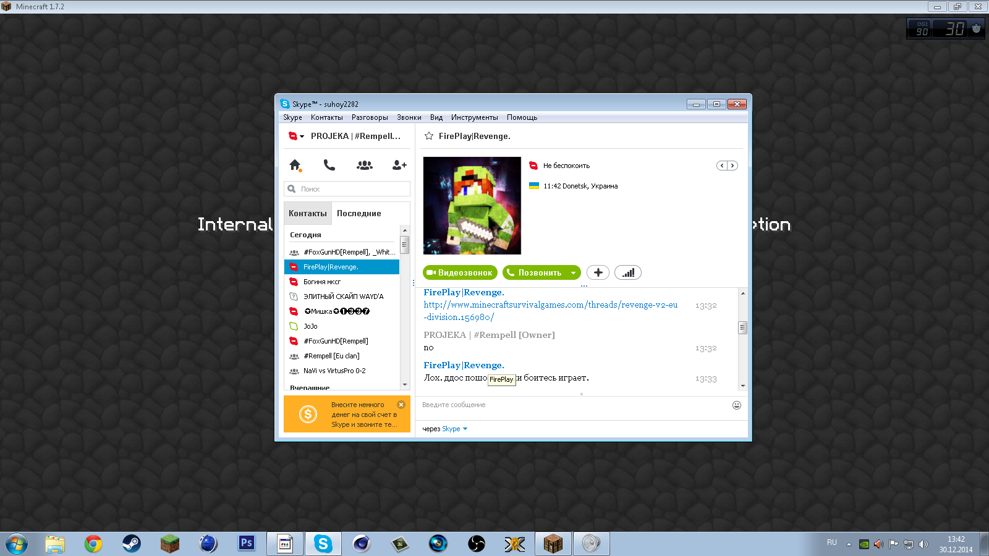
Task: Open the taskbar clock showing 13:42
Action: 956,544
